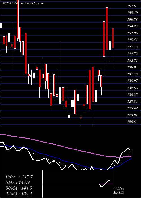Viewport: 141px width, 198px height.
Task: Click the 151.96 price axis label
Action: click(x=133, y=33)
